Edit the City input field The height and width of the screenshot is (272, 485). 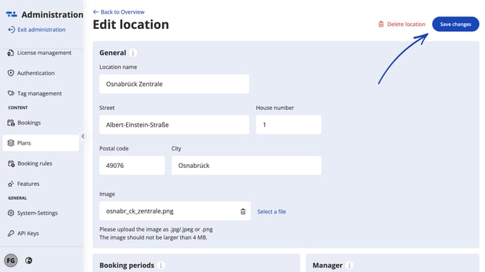tap(247, 166)
